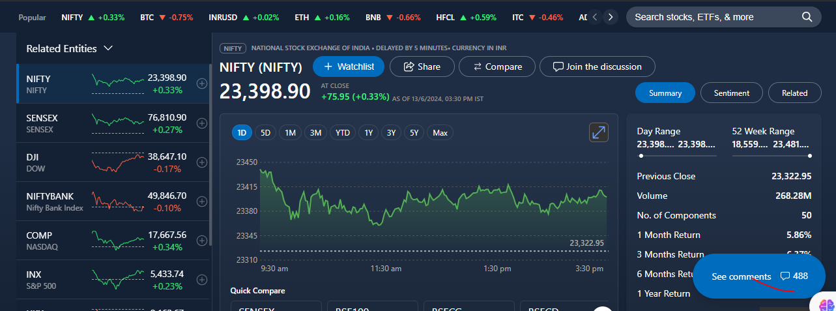The image size is (836, 311).
Task: Switch to the Related tab
Action: click(794, 93)
